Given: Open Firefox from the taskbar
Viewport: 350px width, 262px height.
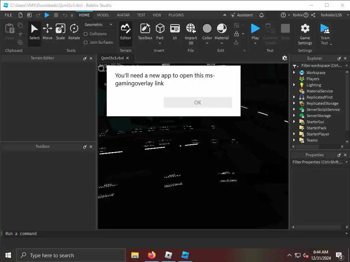Looking at the screenshot, I should pos(152,255).
